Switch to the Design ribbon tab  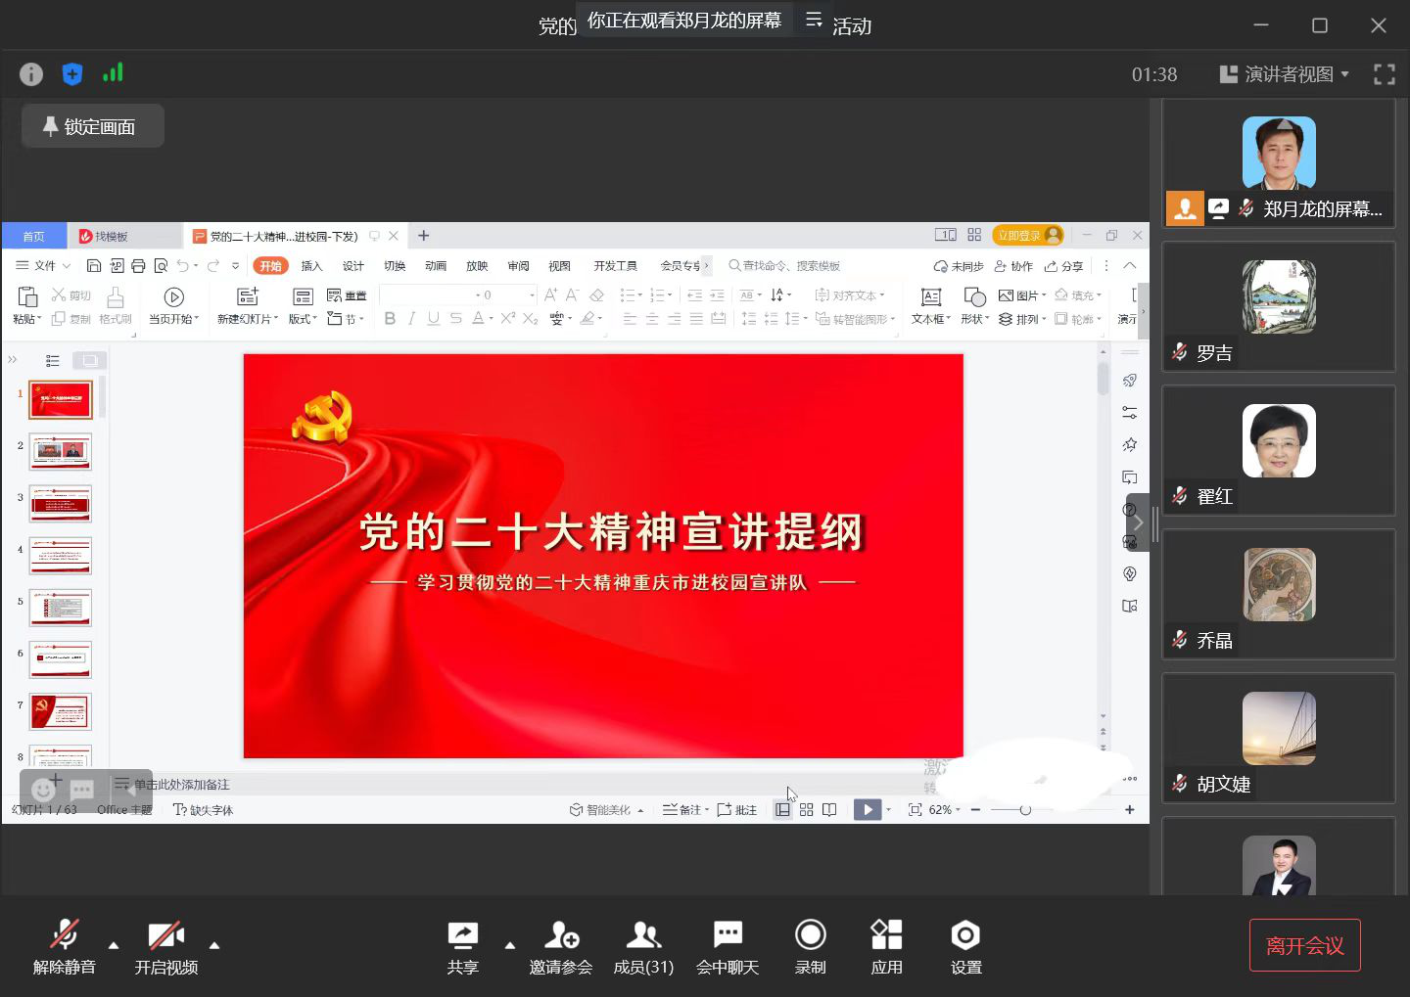pos(352,266)
